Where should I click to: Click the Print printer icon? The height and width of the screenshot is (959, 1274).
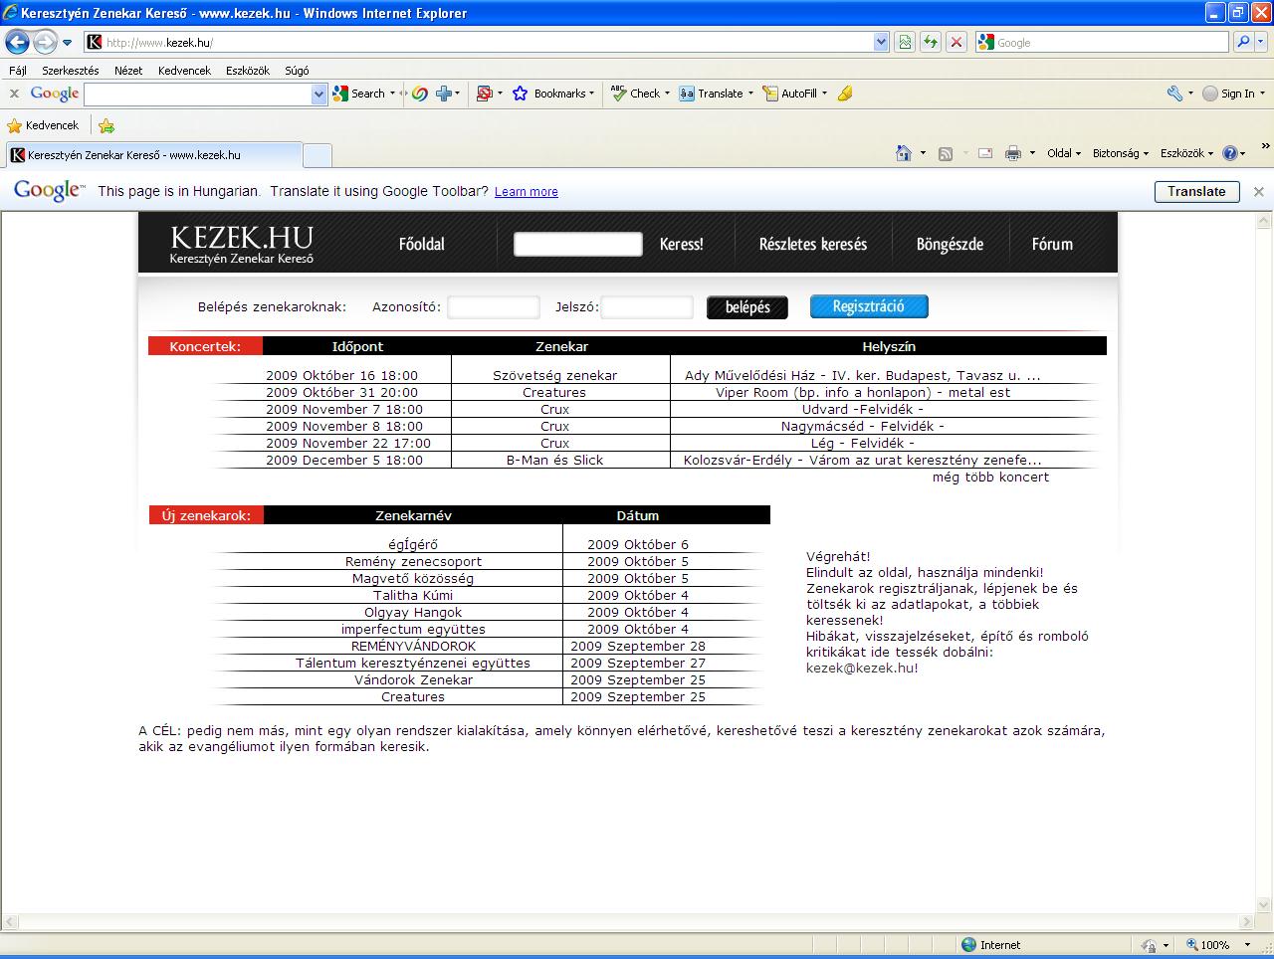point(1013,153)
